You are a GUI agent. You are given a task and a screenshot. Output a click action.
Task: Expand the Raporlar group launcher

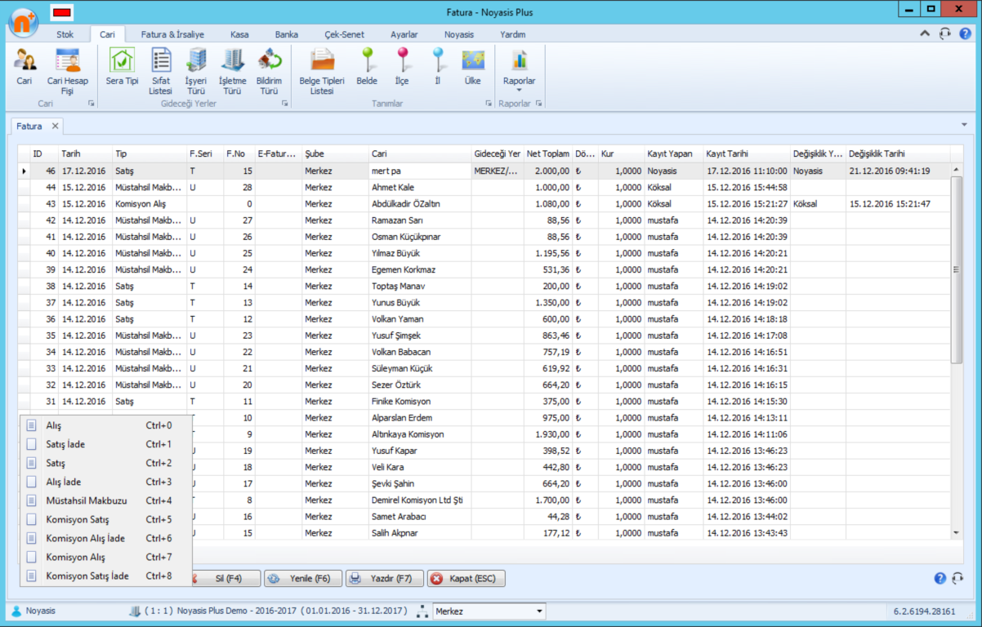click(539, 104)
